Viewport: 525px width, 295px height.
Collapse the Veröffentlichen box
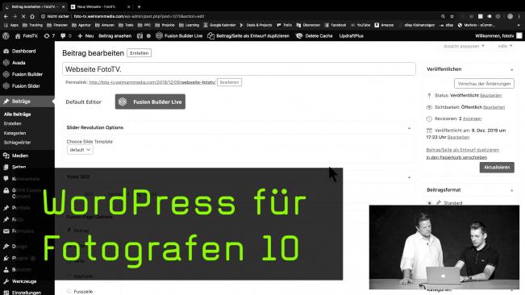click(511, 69)
